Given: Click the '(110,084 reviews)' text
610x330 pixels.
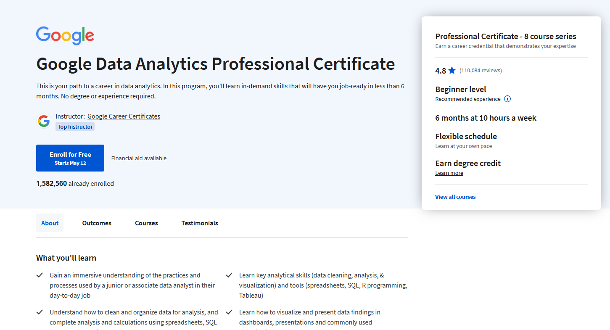Looking at the screenshot, I should point(481,71).
